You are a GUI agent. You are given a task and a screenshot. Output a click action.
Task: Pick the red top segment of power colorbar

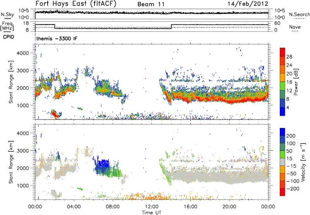[282, 52]
